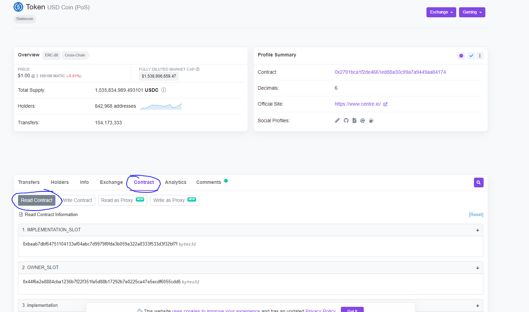Click the transfers count 154,173,333

point(108,123)
